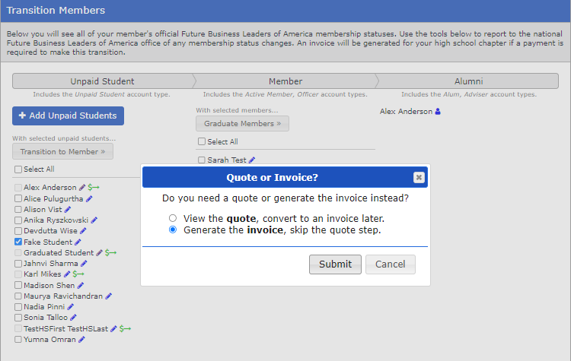
Task: Edit Jahnvi Sharma with pencil icon
Action: pos(84,264)
